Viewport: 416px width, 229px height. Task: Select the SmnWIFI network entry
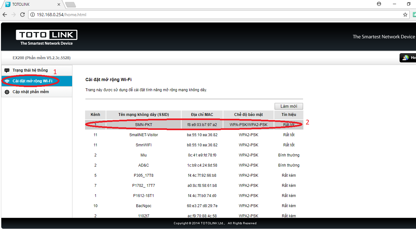pyautogui.click(x=144, y=145)
